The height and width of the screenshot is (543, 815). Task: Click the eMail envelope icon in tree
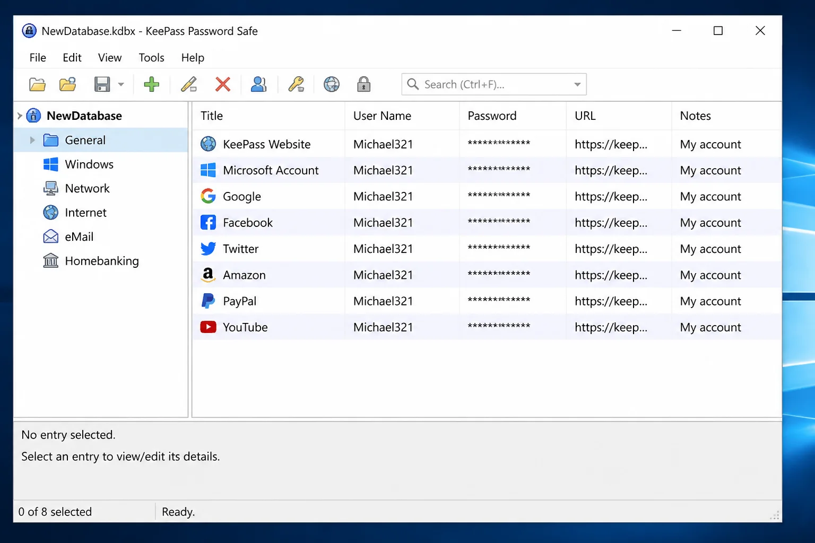[x=51, y=237]
